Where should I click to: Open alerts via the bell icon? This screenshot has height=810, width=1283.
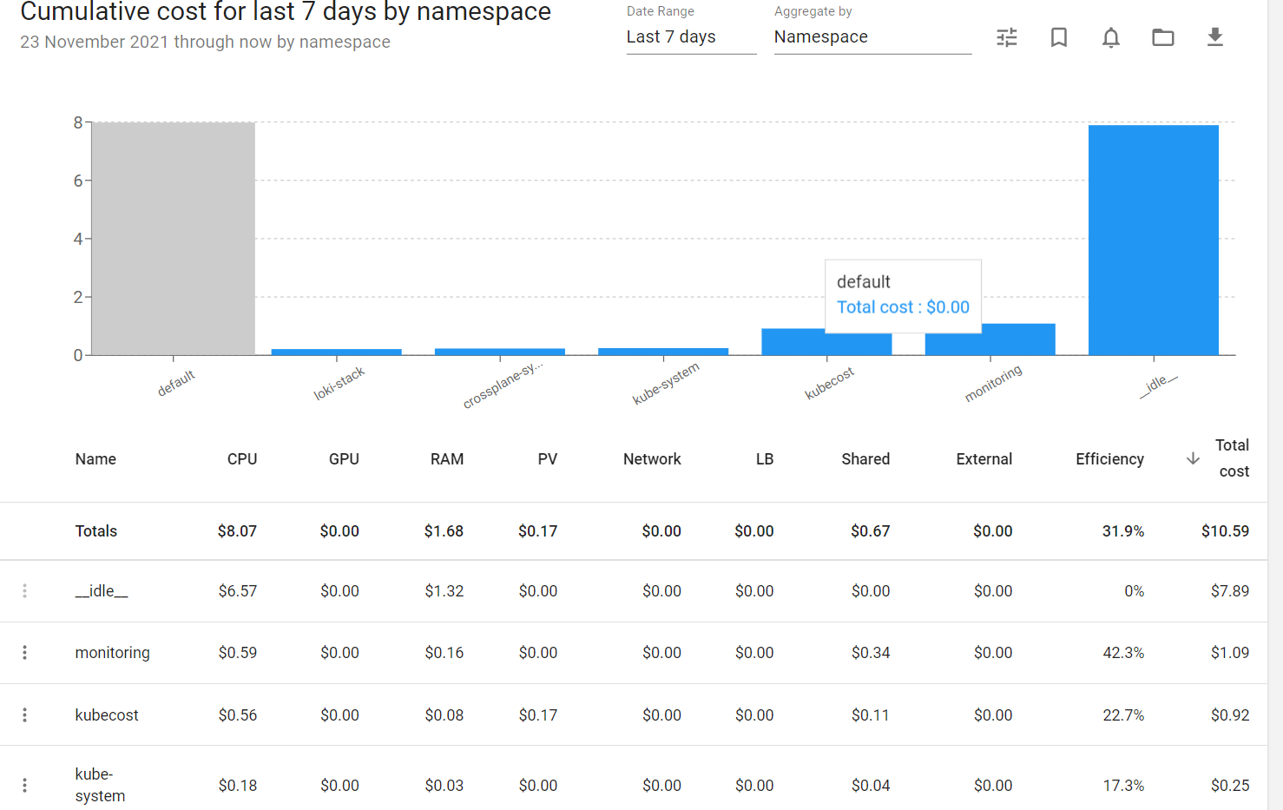(1111, 37)
